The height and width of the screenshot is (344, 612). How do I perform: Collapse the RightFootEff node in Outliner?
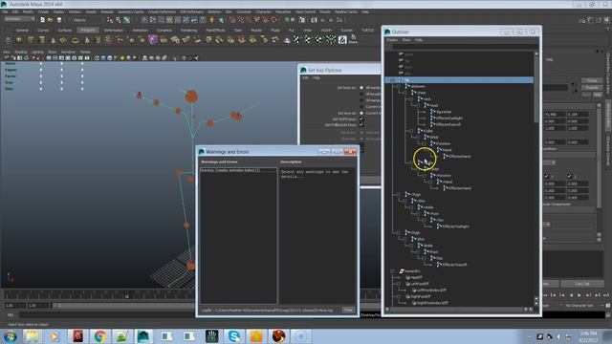(x=399, y=297)
